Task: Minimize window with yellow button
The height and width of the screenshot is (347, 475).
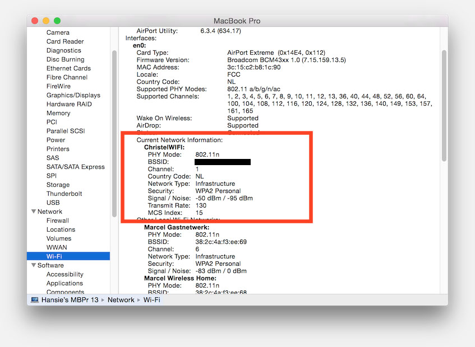Action: point(46,21)
